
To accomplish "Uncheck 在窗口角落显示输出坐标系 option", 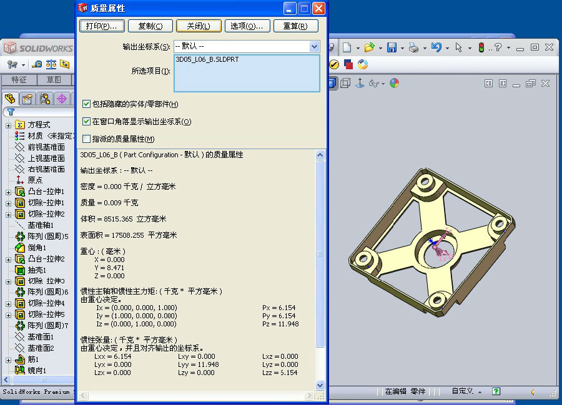I will click(87, 122).
